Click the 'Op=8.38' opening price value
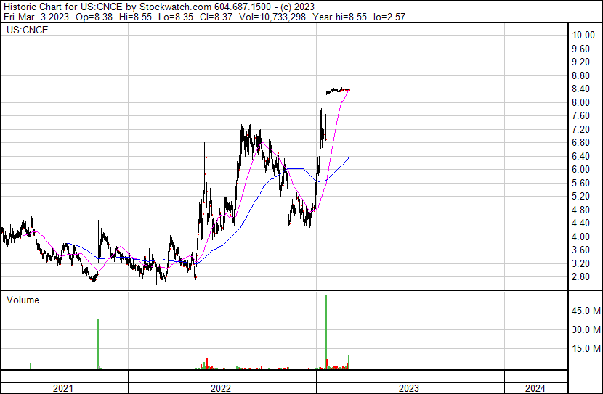603x394 pixels. tap(94, 17)
